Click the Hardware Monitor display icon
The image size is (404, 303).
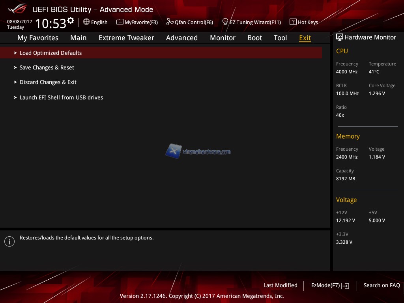(339, 37)
